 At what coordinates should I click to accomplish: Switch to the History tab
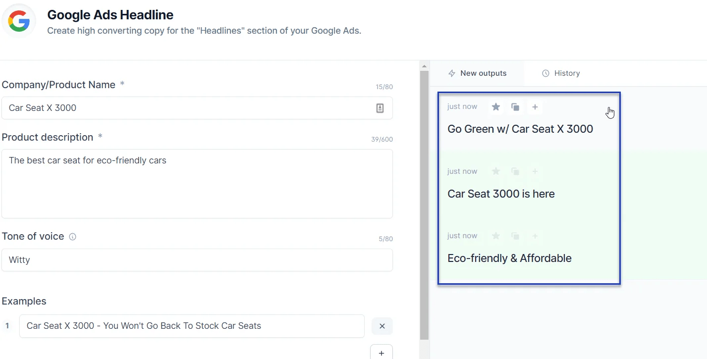pyautogui.click(x=561, y=73)
